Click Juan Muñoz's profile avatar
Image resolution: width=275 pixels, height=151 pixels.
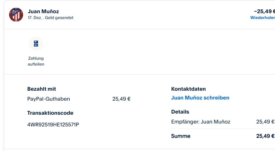[16, 15]
